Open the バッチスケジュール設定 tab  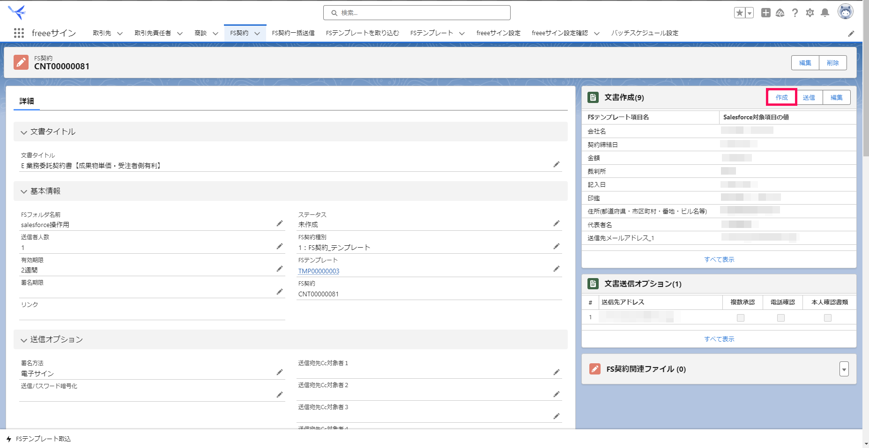(x=645, y=33)
